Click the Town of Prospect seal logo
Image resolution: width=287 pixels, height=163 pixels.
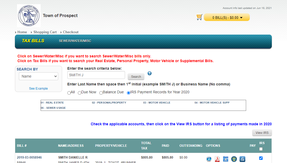(x=29, y=16)
